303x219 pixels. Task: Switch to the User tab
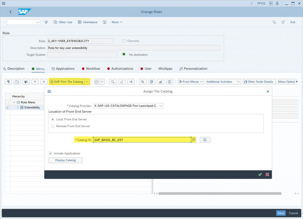click(x=146, y=69)
